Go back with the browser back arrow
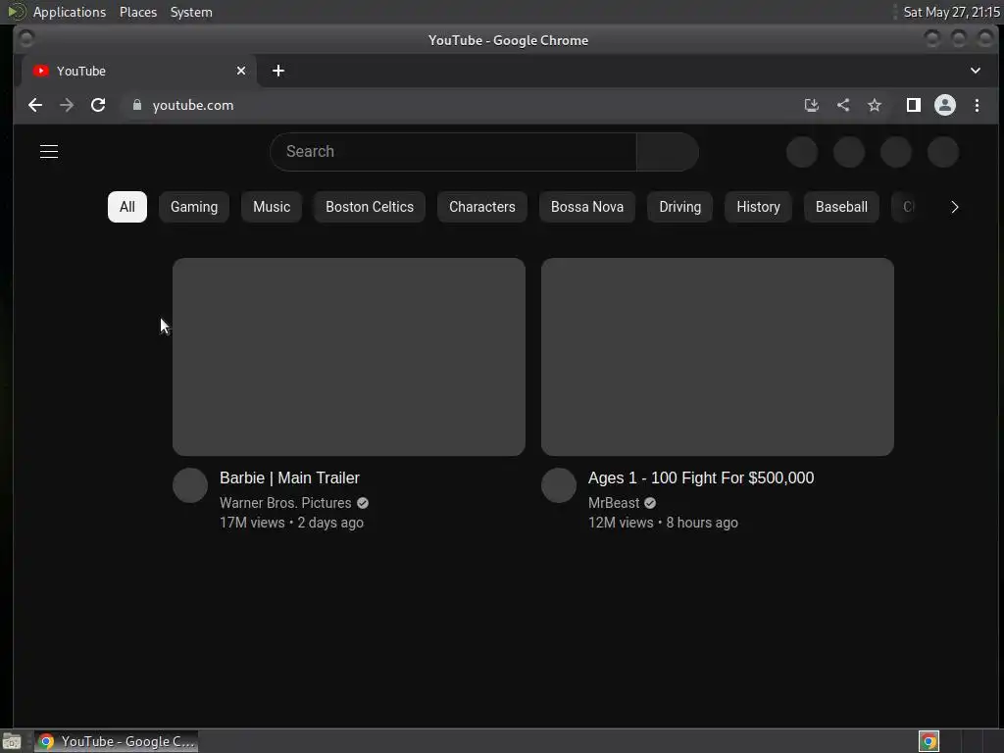Screen dimensions: 1004x753 [x=35, y=105]
